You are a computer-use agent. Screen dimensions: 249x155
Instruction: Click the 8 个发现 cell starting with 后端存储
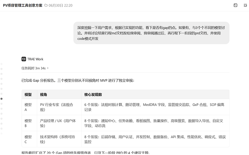pyautogui.click(x=155, y=139)
